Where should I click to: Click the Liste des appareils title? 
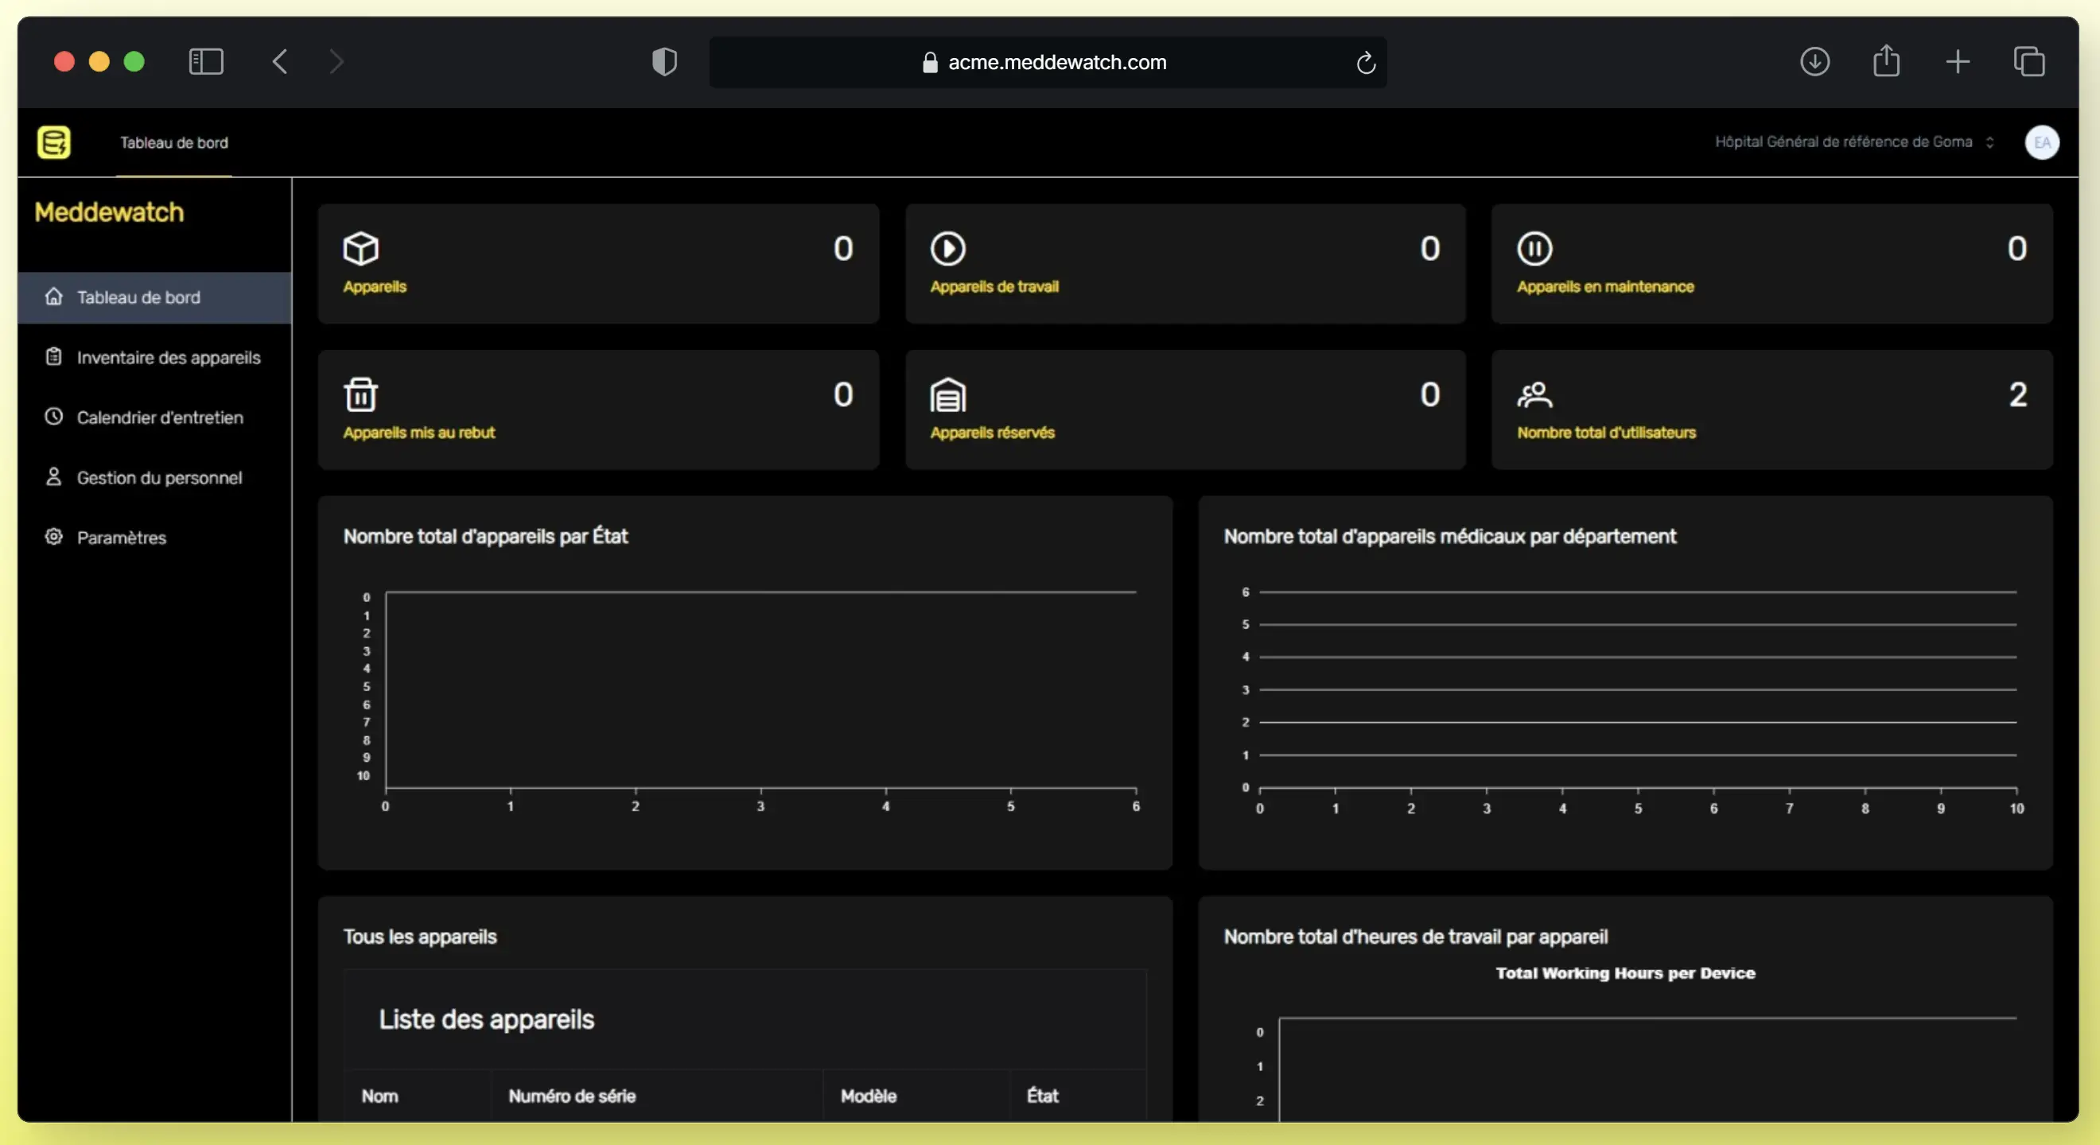pyautogui.click(x=487, y=1019)
